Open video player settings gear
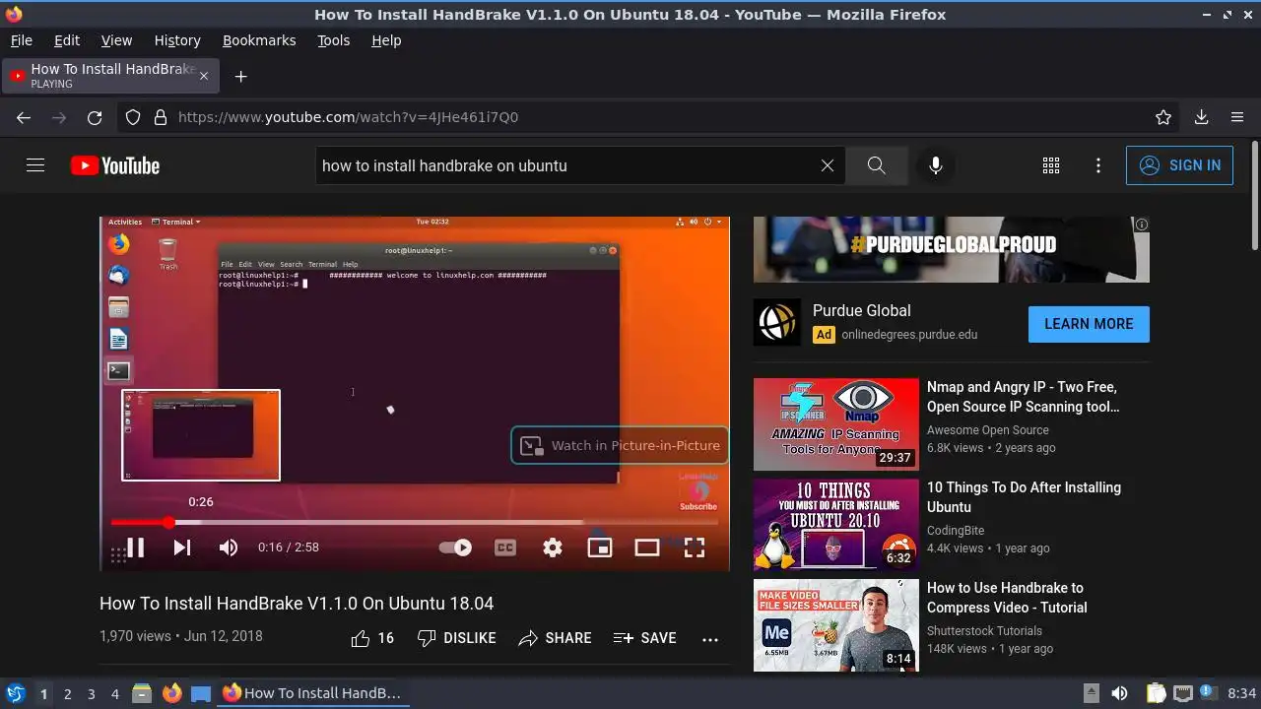 (x=553, y=548)
